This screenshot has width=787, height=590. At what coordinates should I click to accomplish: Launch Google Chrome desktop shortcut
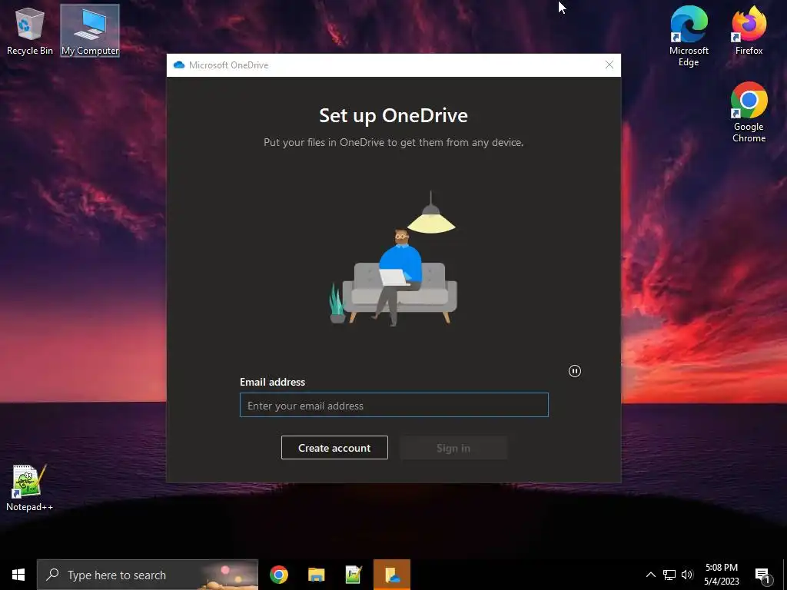point(749,112)
